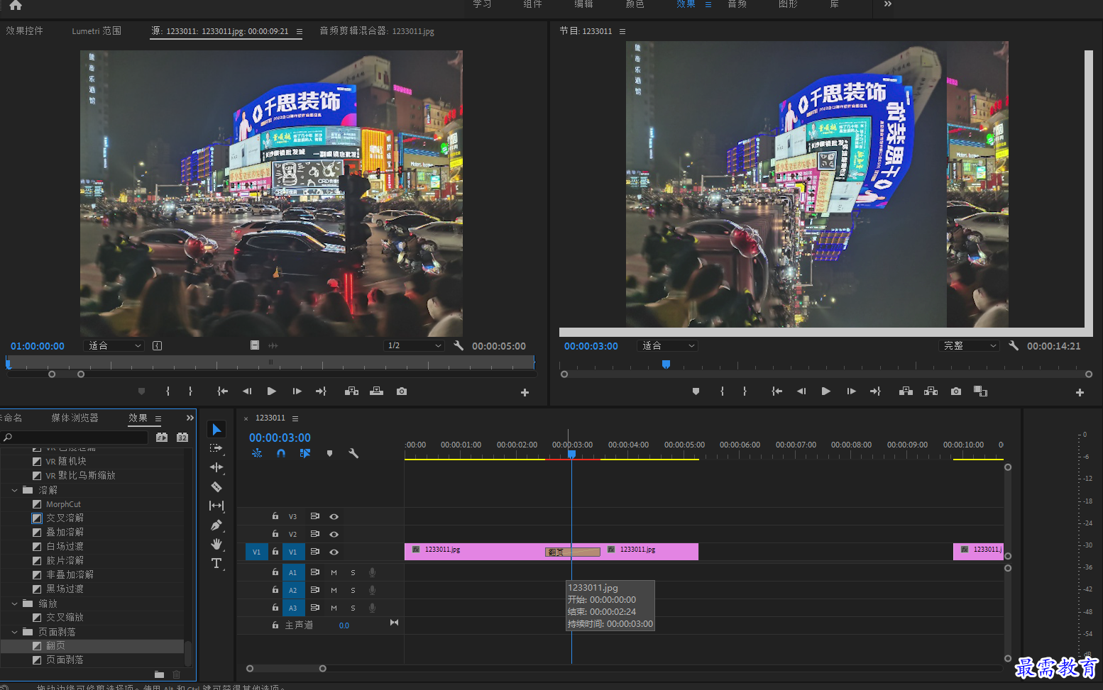Toggle V3 track output eye

[x=334, y=517]
